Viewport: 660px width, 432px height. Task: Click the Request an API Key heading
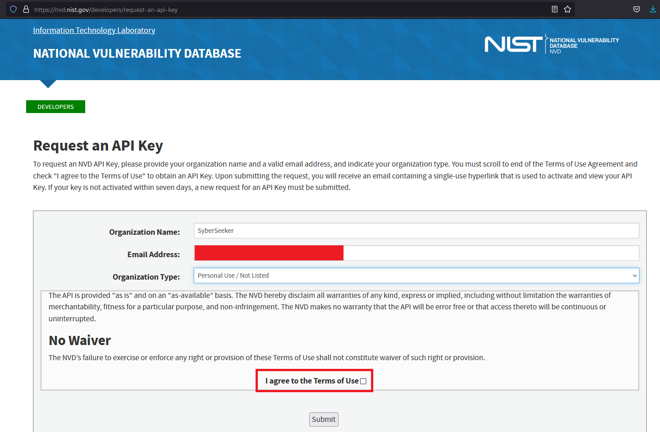[98, 146]
